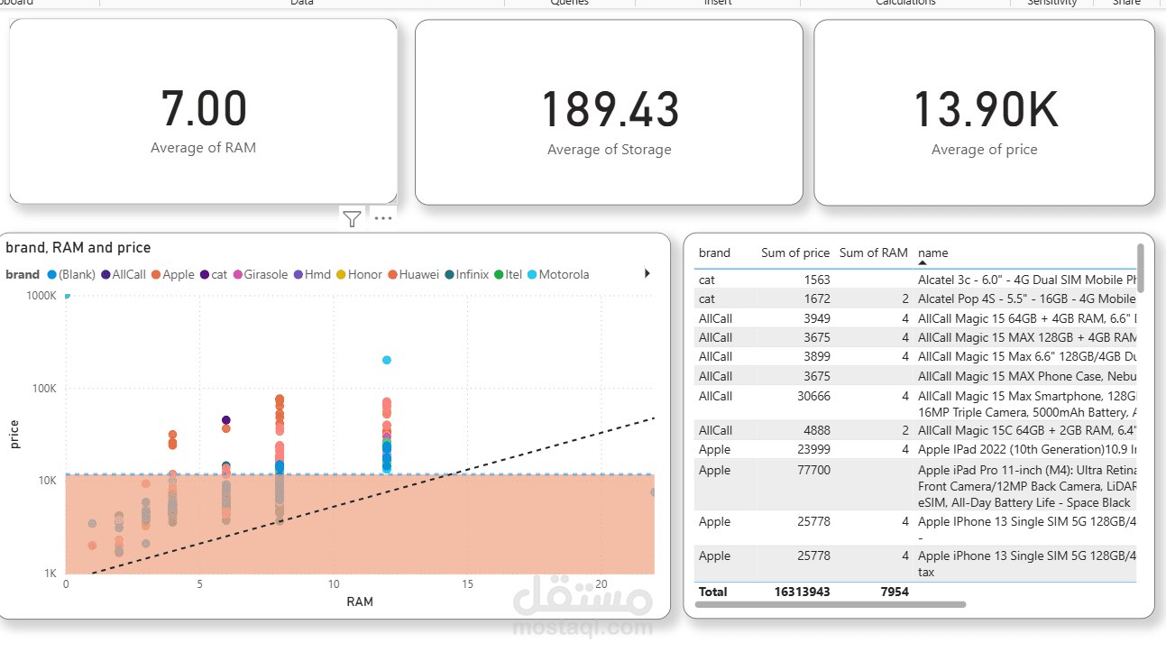The image size is (1166, 652).
Task: Click the orange point at RAM 1
Action: (92, 546)
